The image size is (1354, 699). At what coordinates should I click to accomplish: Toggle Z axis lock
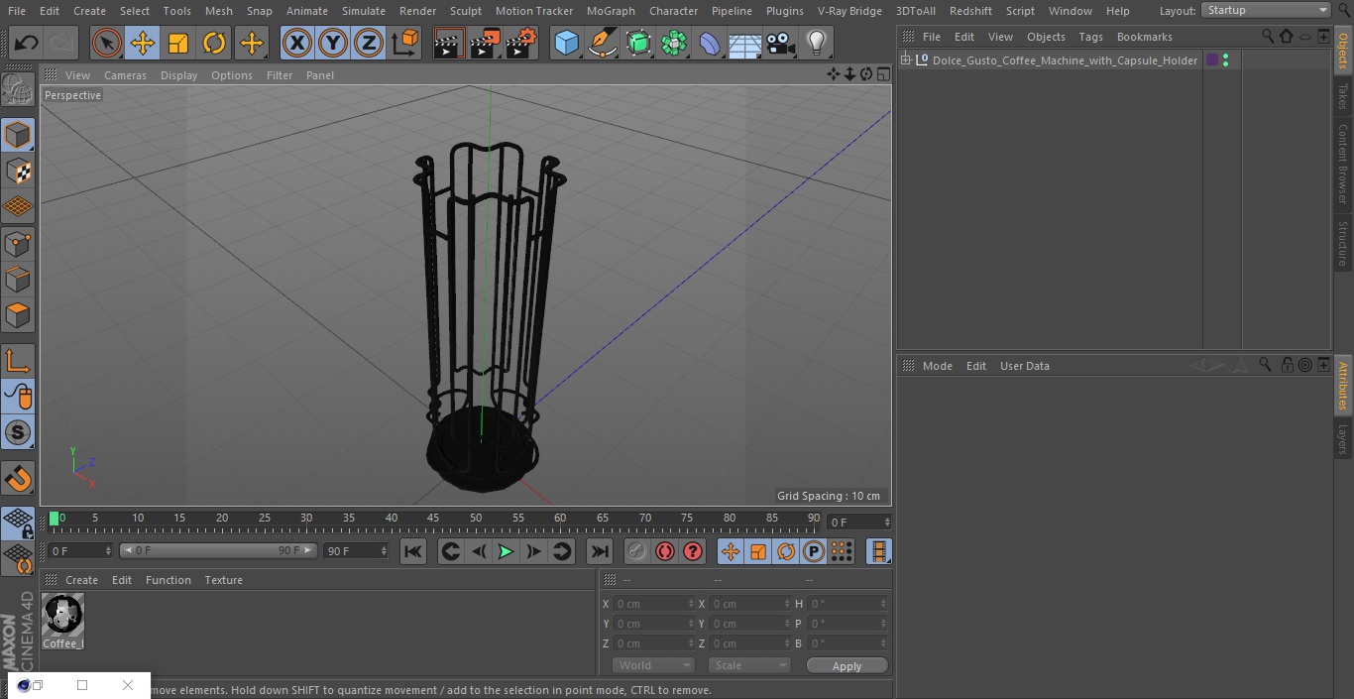(369, 43)
